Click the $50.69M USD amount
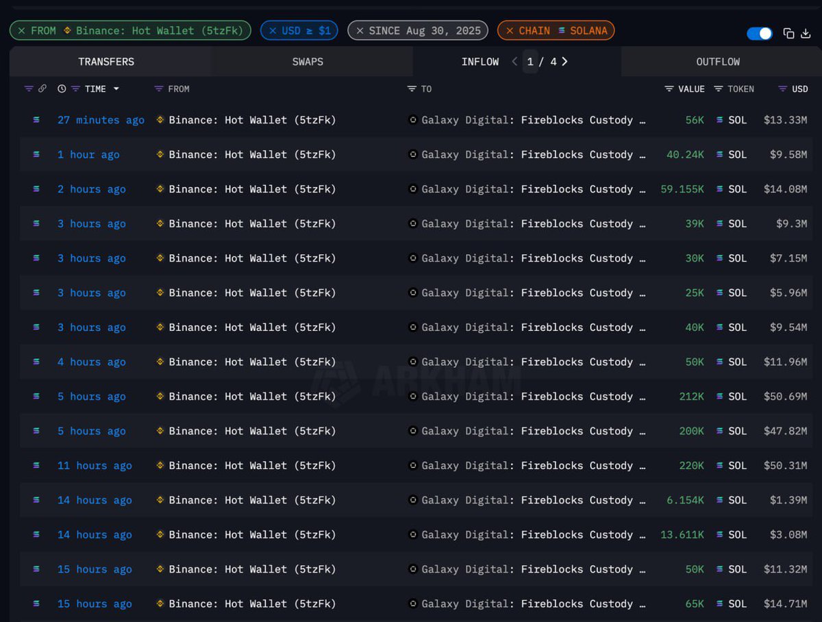Viewport: 822px width, 622px height. pos(786,397)
